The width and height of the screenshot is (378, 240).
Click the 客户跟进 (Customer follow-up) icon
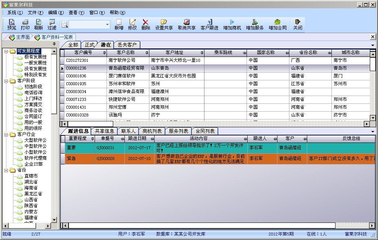point(209,22)
